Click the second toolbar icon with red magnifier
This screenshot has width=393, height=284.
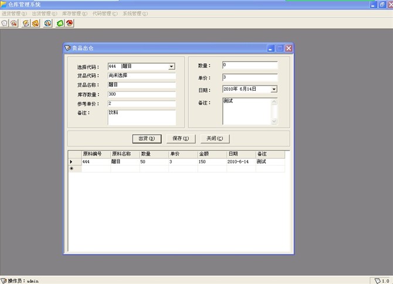pos(14,23)
